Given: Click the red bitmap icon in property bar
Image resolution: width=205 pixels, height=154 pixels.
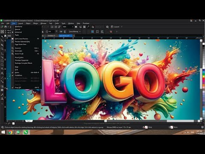Looking at the screenshot, I should pyautogui.click(x=111, y=32).
